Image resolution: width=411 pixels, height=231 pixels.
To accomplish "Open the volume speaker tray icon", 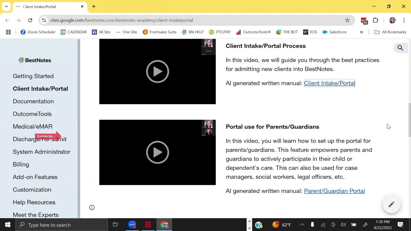I will coord(343,225).
